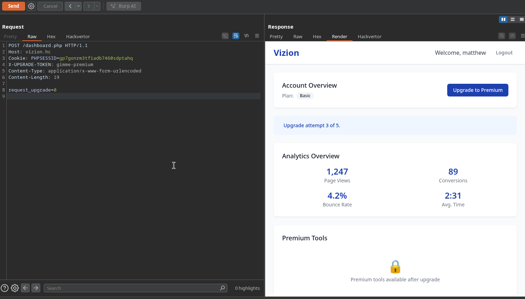
Task: Expand the back-history dropdown arrow
Action: [x=78, y=6]
